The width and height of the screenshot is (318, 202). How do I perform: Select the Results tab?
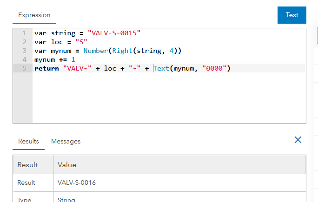click(x=28, y=141)
